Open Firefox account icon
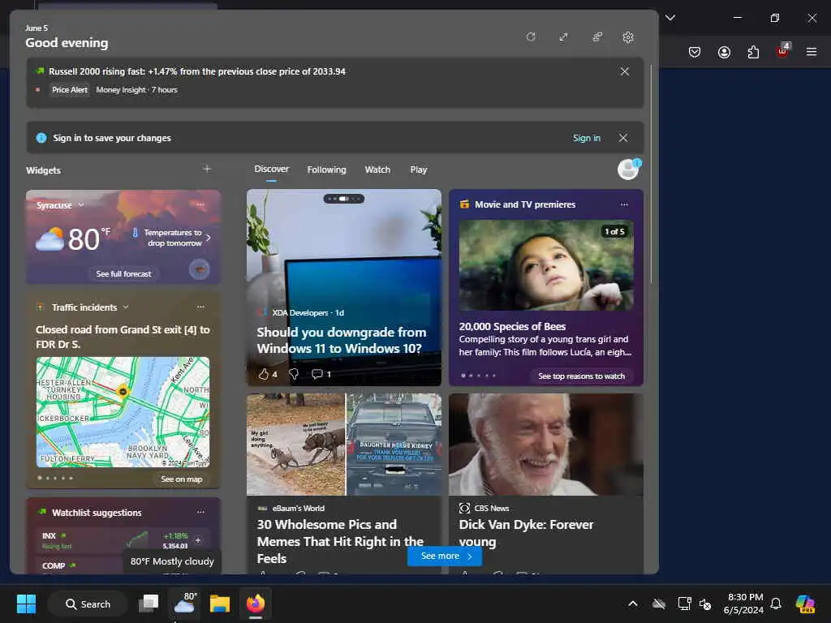Viewport: 831px width, 623px height. click(724, 52)
